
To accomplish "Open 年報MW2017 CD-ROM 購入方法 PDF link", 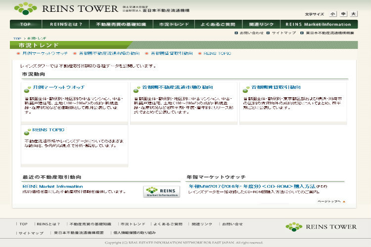I will pos(251,186).
